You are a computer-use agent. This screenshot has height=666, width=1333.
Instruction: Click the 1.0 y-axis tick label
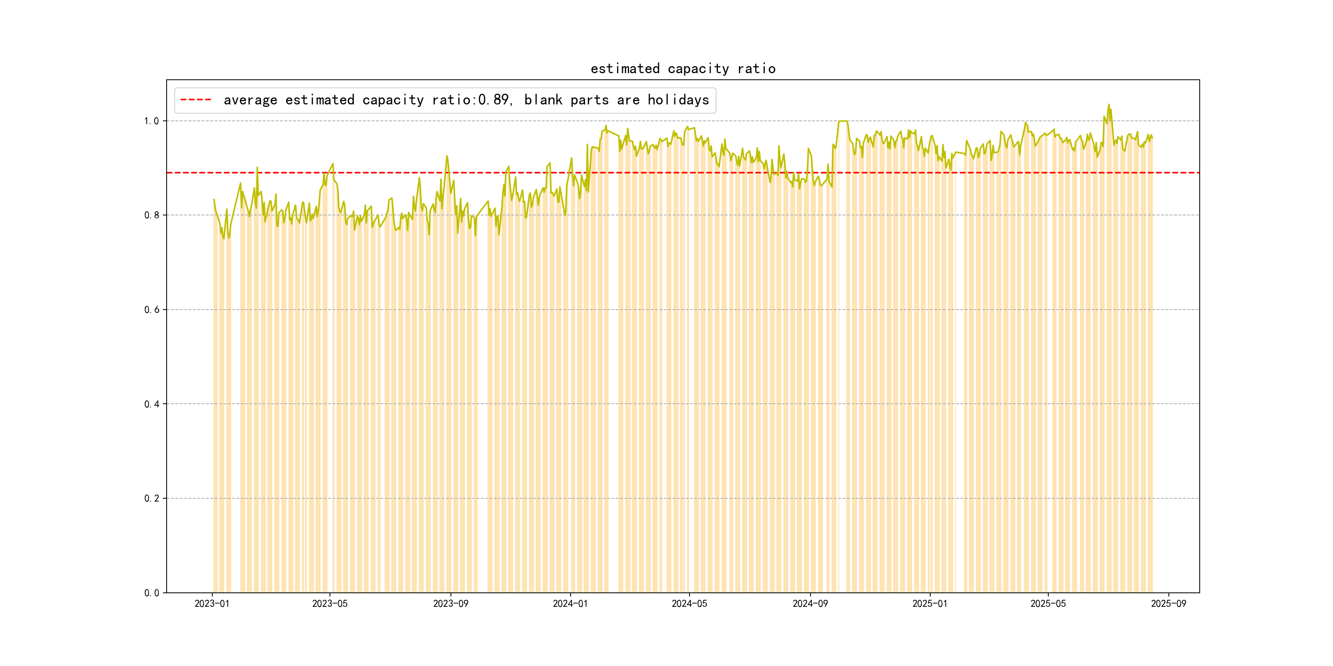pos(151,121)
